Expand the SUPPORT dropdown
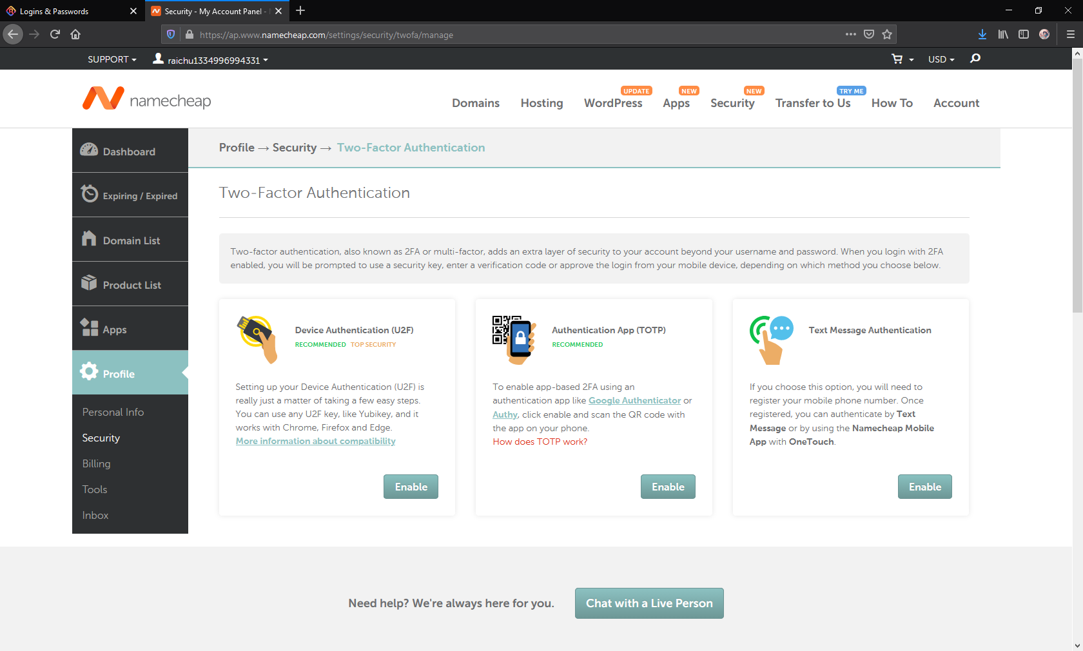The image size is (1083, 651). coord(112,59)
